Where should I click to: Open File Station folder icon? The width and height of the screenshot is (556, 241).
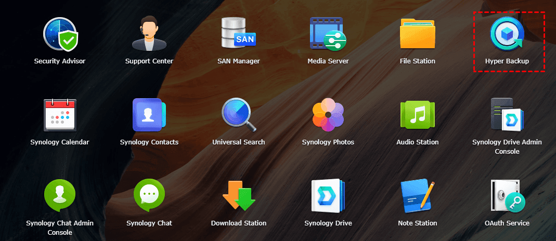tap(417, 34)
